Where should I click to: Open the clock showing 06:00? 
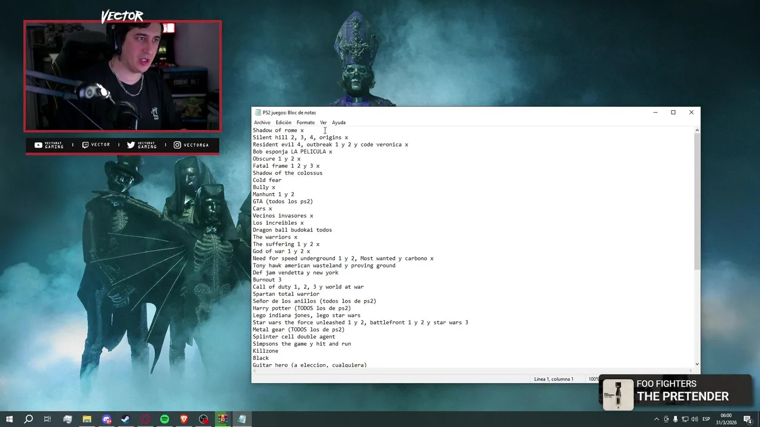click(x=726, y=419)
